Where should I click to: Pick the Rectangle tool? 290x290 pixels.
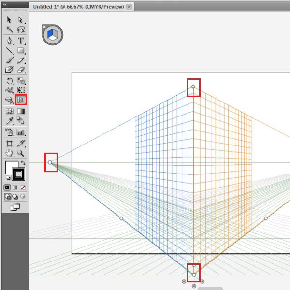click(21, 50)
